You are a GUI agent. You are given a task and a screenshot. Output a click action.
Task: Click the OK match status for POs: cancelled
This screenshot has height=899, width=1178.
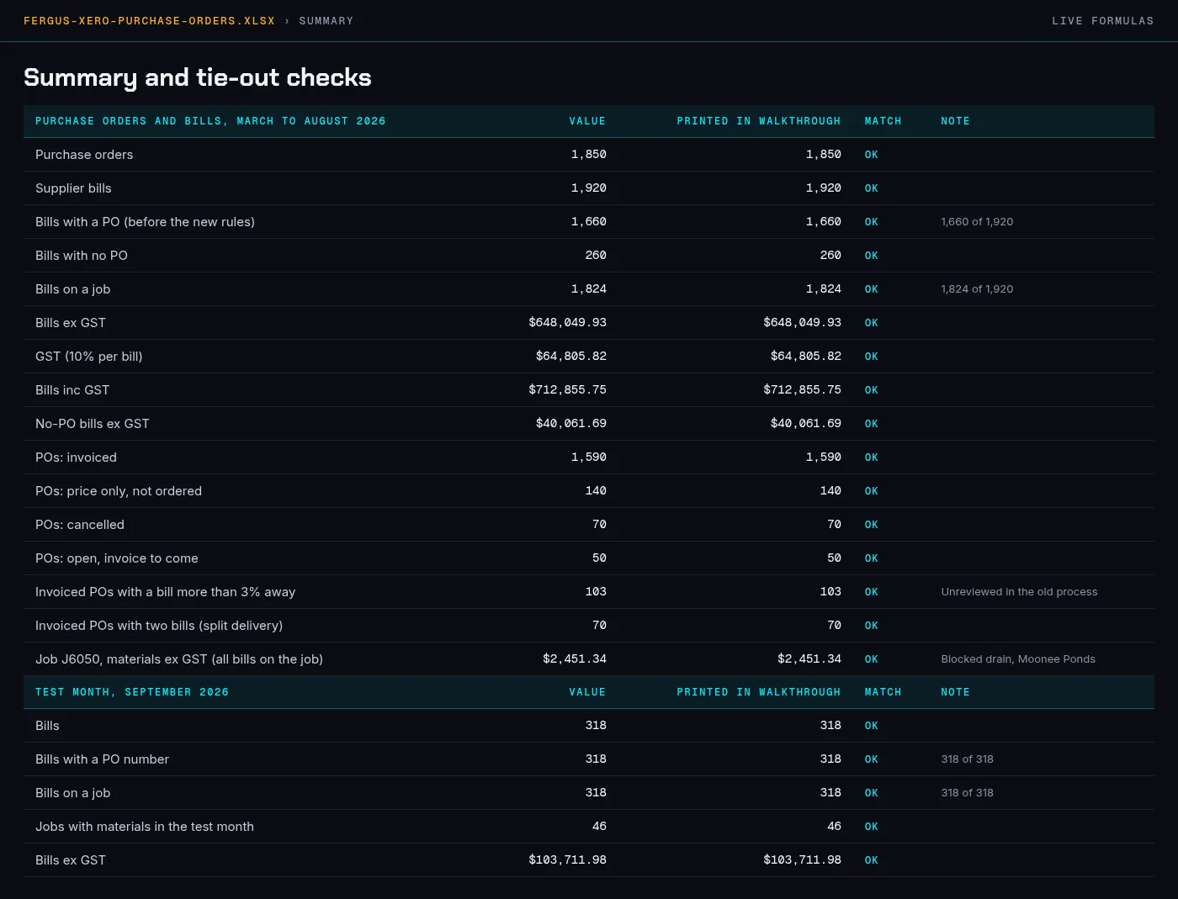pyautogui.click(x=871, y=525)
